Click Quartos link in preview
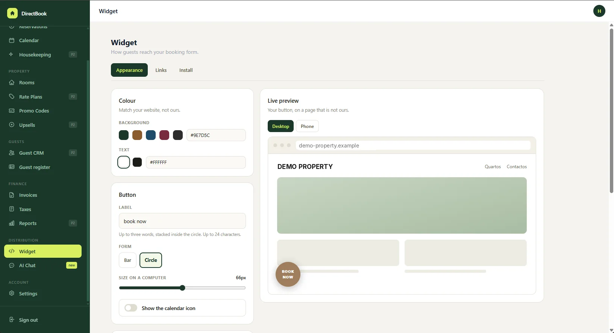This screenshot has width=614, height=333. tap(493, 167)
